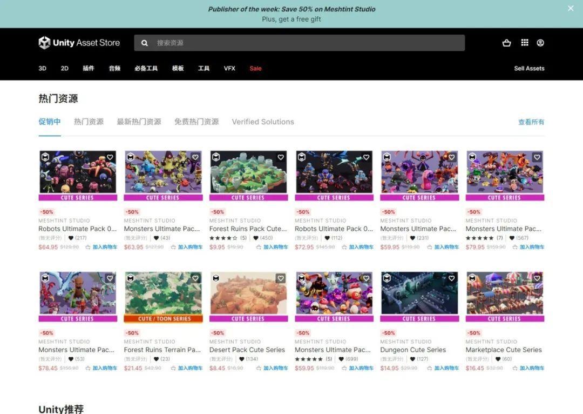The image size is (583, 414).
Task: Open the 模板 category menu
Action: (x=178, y=69)
